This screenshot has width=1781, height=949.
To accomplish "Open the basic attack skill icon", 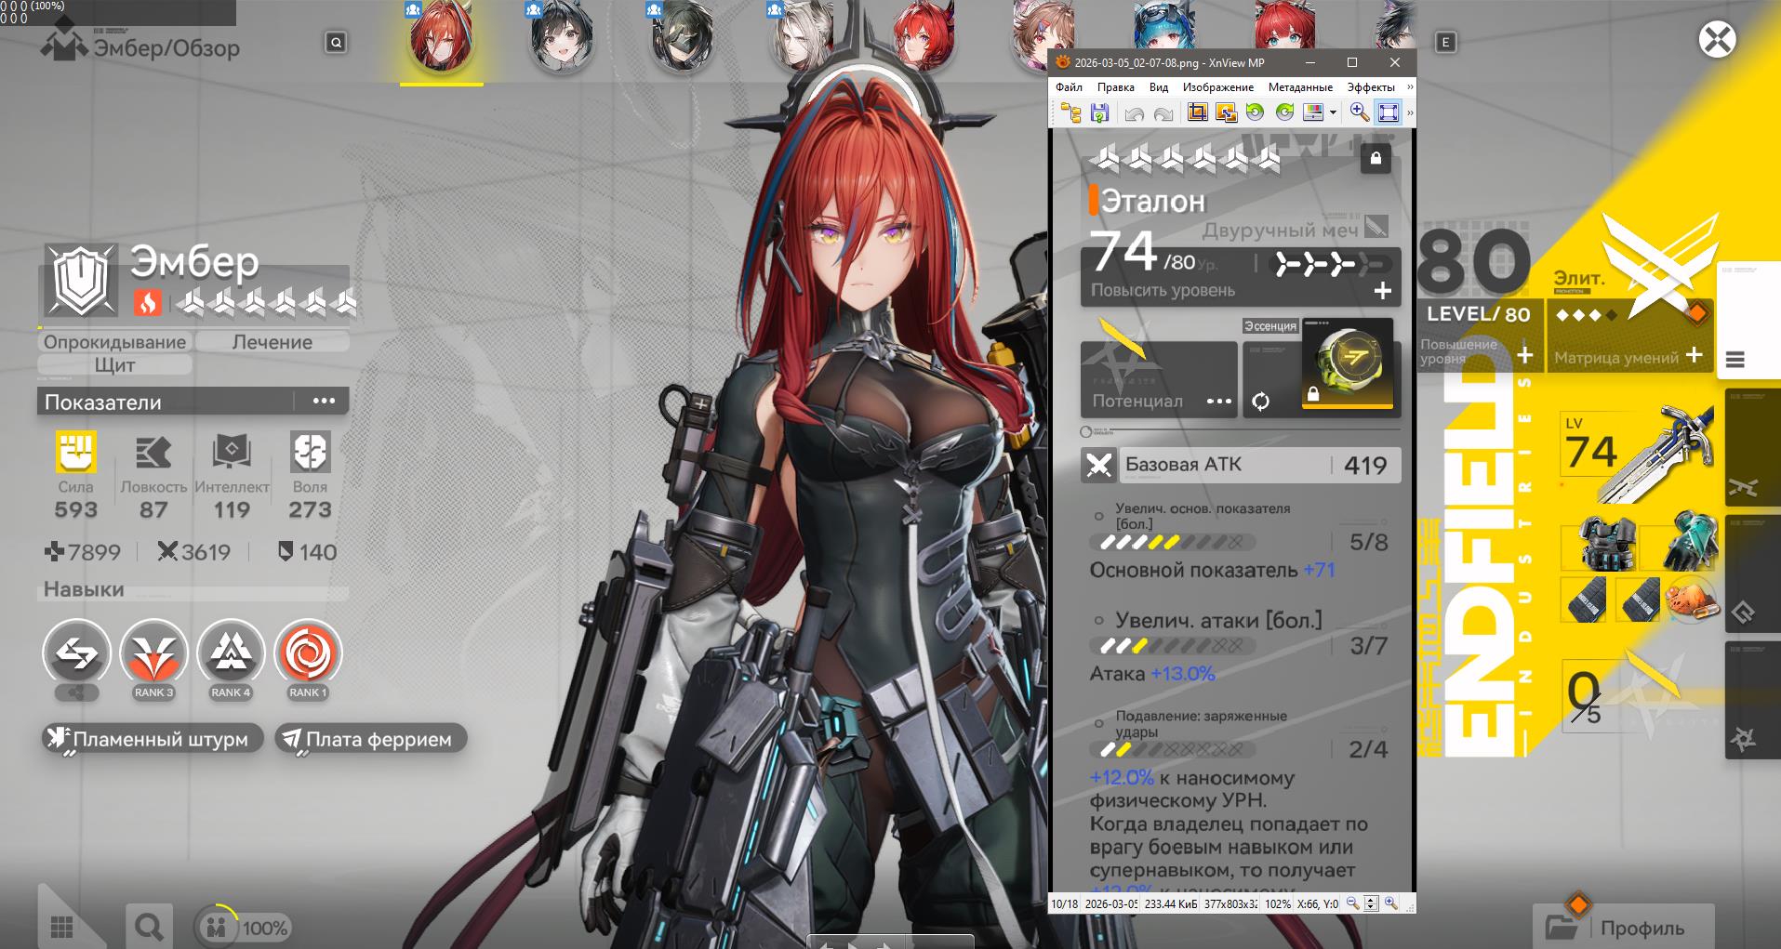I will point(77,653).
